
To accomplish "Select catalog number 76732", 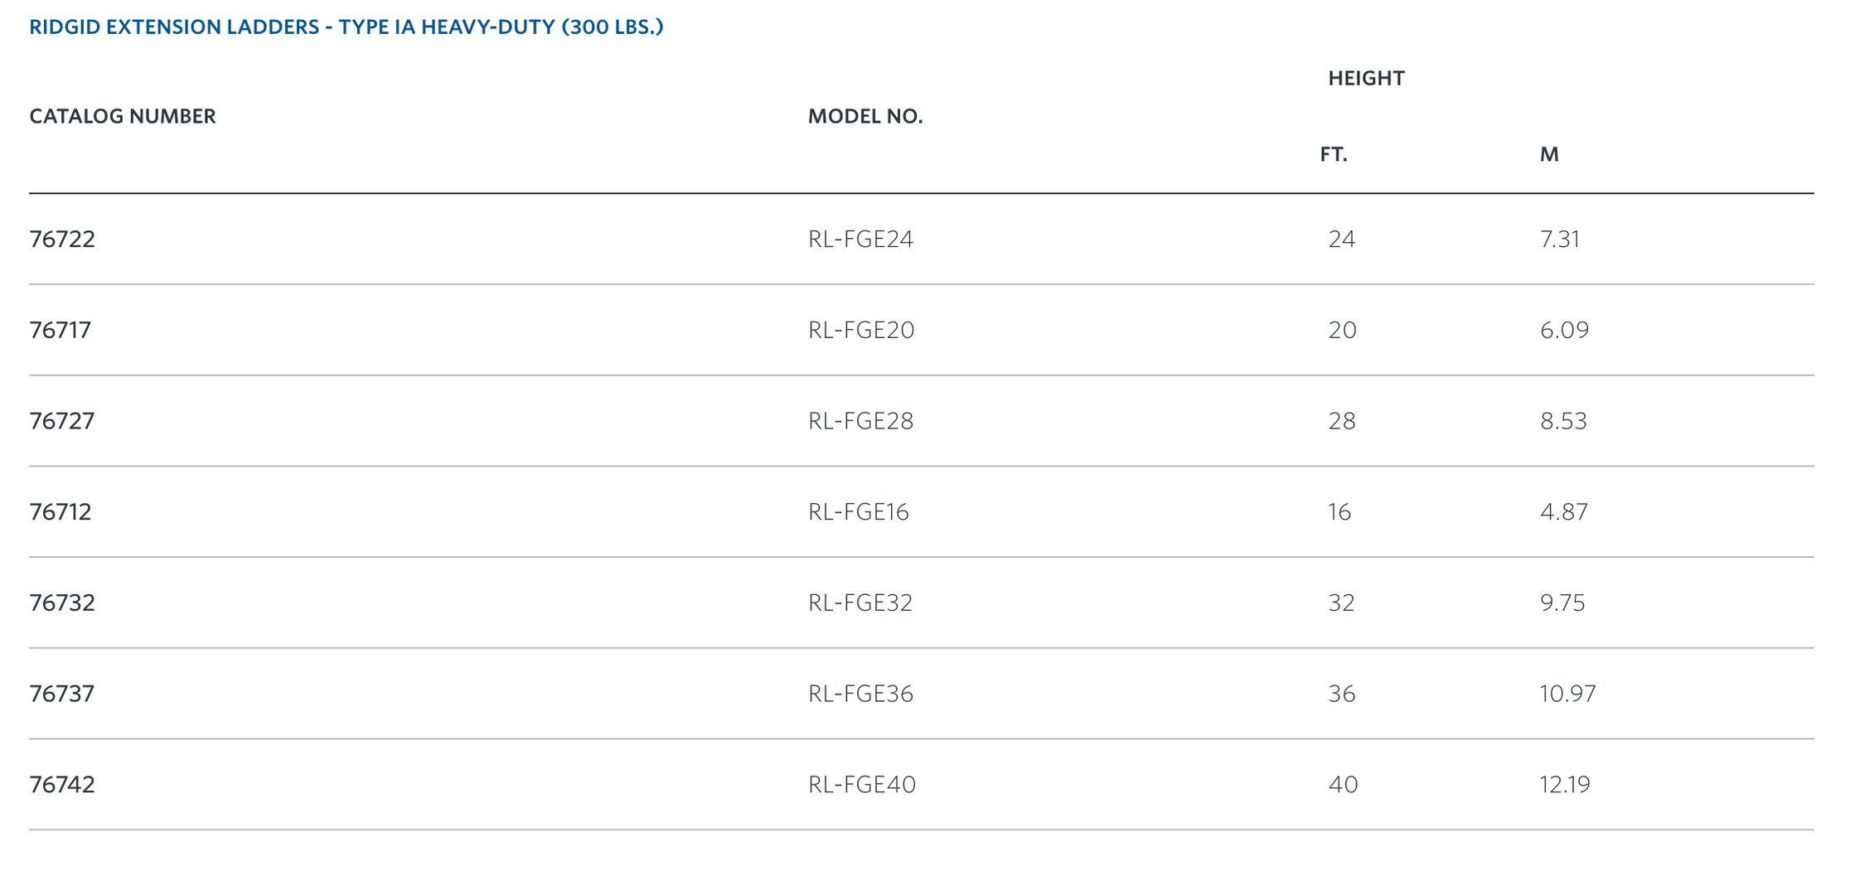I will point(62,603).
